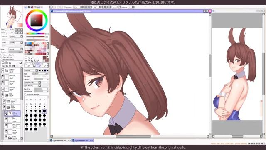Image resolution: width=266 pixels, height=150 pixels.
Task: Select the rotate view tool
Action: pos(32,60)
